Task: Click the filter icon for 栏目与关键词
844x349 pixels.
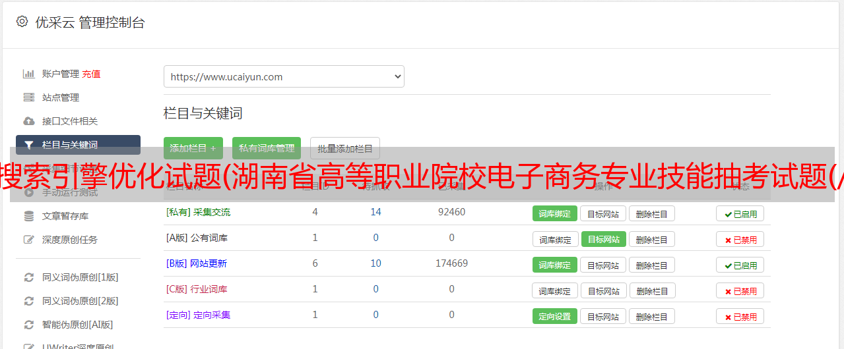Action: 29,145
